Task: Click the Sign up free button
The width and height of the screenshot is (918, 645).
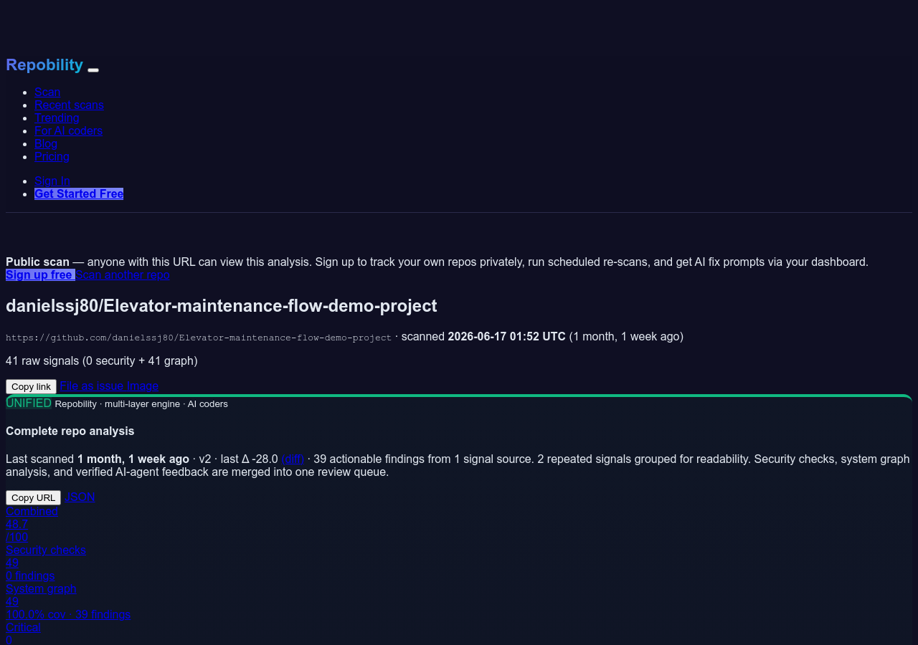Action: tap(40, 274)
